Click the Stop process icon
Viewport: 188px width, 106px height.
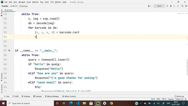click(x=178, y=6)
